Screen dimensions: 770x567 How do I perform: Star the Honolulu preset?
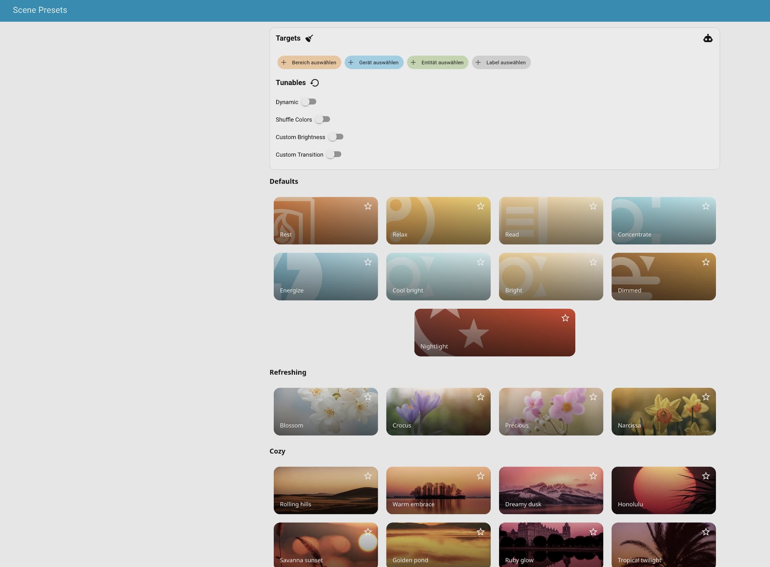pyautogui.click(x=705, y=476)
